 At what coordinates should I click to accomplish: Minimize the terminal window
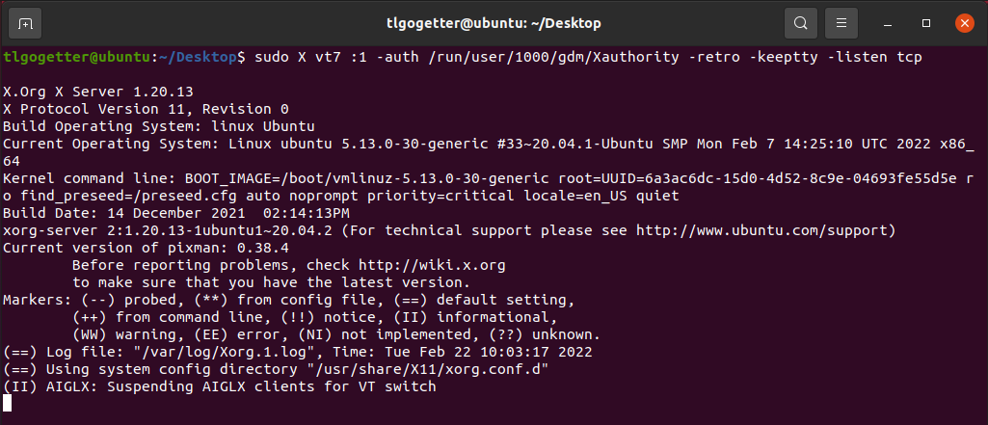click(888, 23)
